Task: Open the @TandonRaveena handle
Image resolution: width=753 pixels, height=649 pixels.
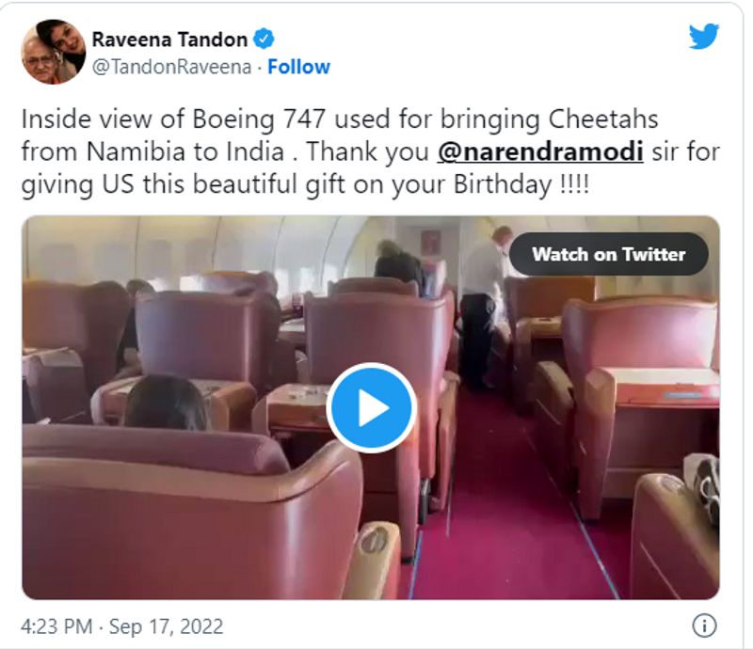Action: (171, 67)
